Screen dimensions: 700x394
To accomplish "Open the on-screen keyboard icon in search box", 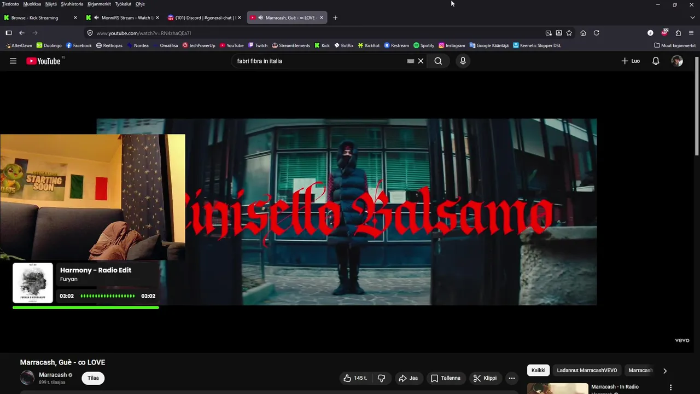I will (411, 61).
